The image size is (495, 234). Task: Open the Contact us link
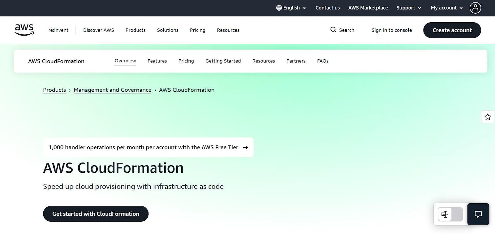pos(327,8)
